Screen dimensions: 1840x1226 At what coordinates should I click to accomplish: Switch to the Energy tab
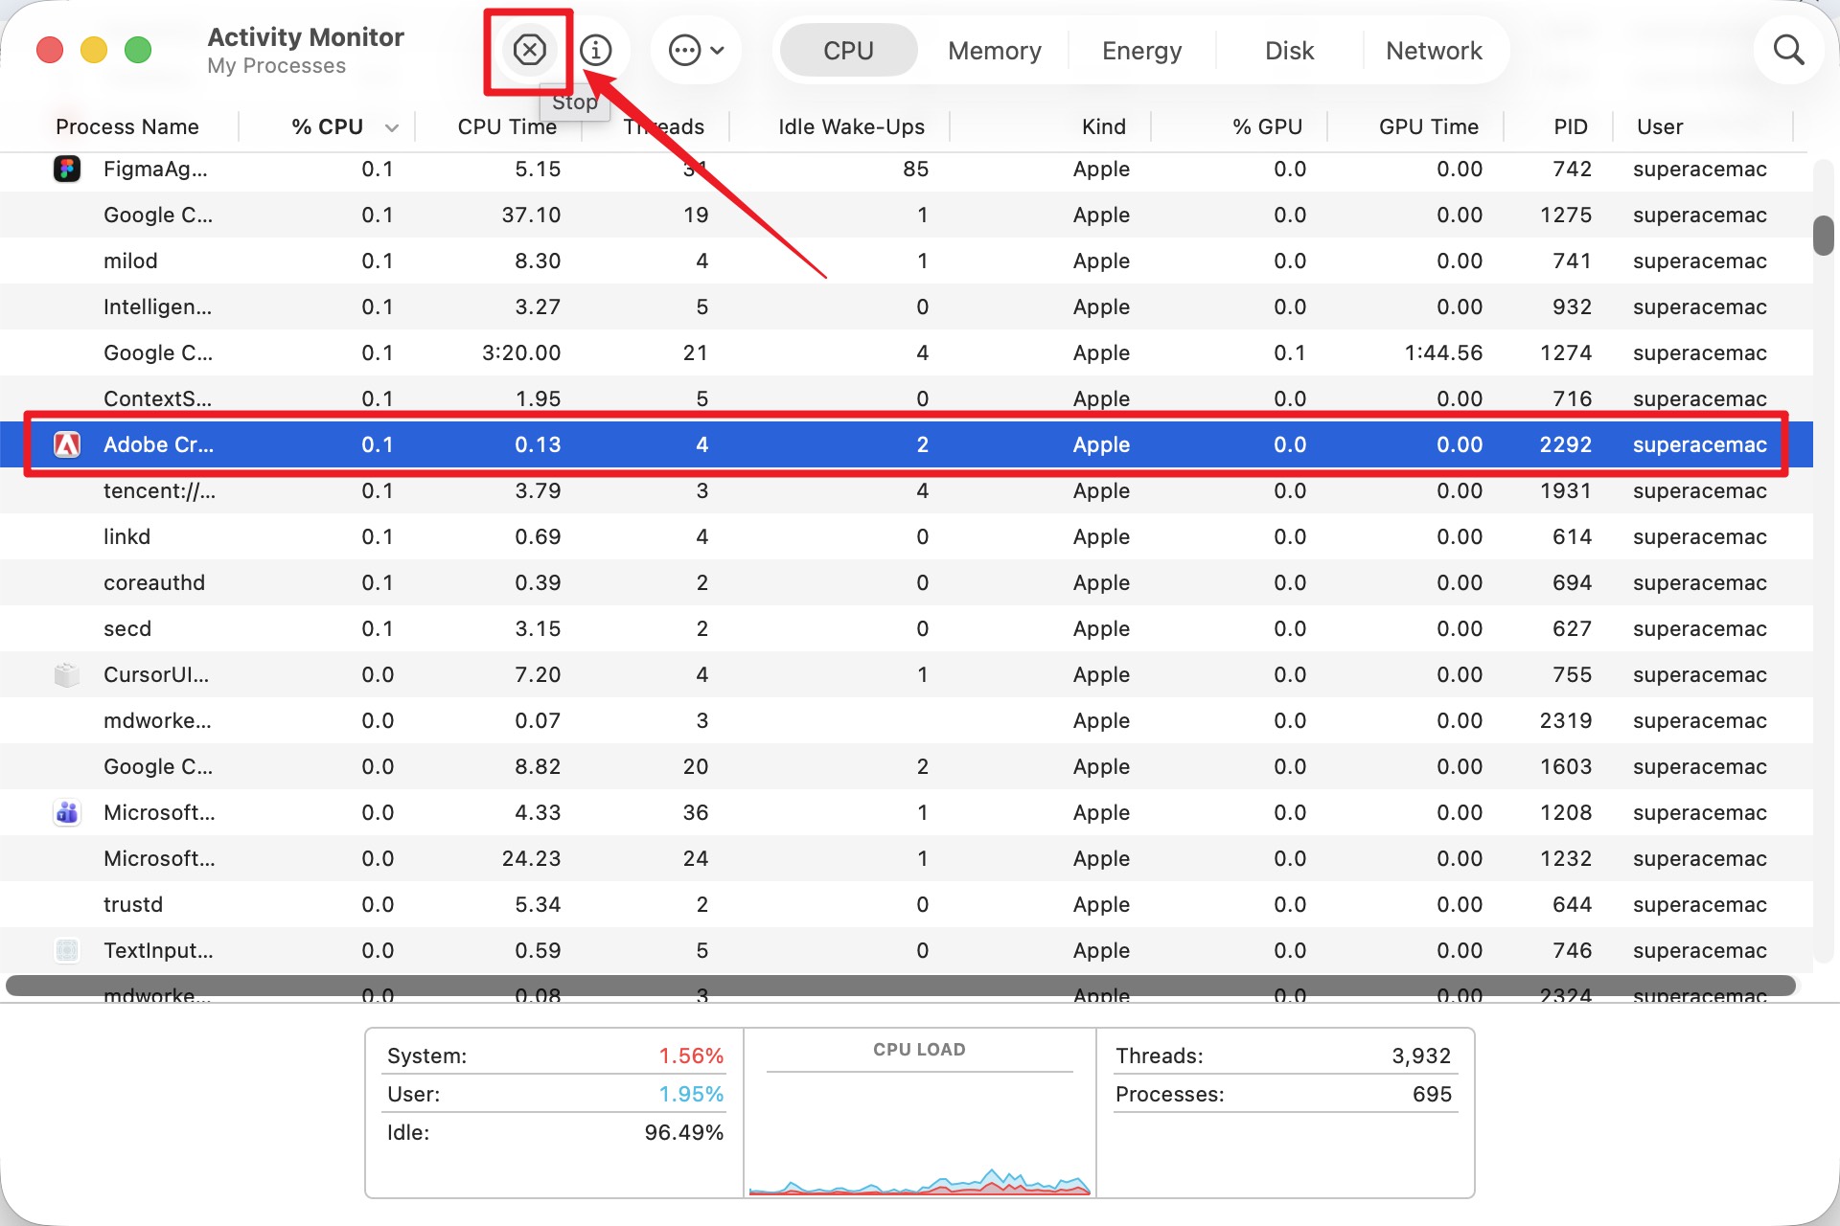[1141, 50]
